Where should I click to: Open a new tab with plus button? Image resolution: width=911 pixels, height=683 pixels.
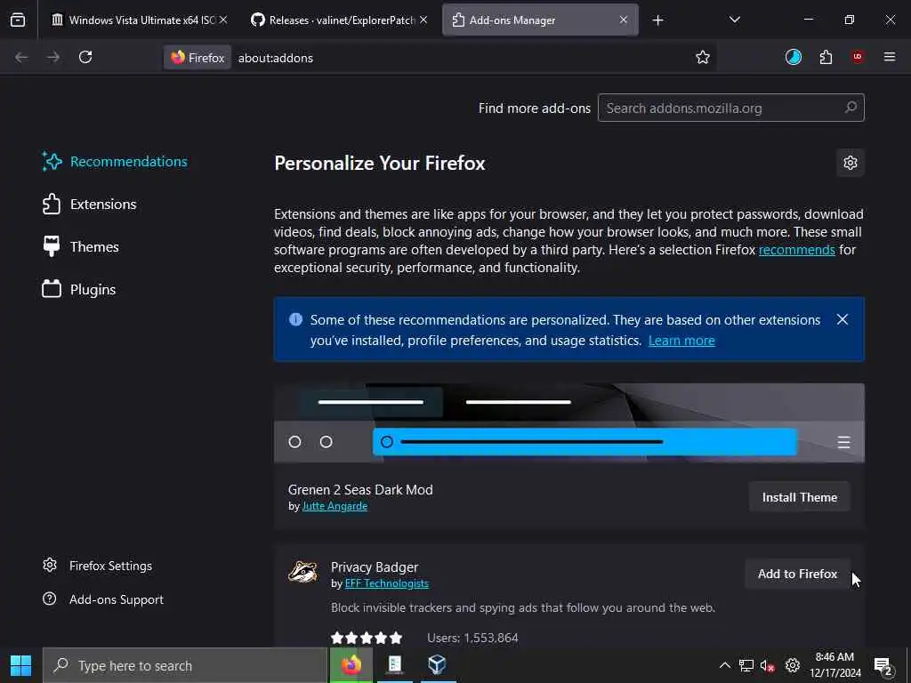(x=657, y=20)
